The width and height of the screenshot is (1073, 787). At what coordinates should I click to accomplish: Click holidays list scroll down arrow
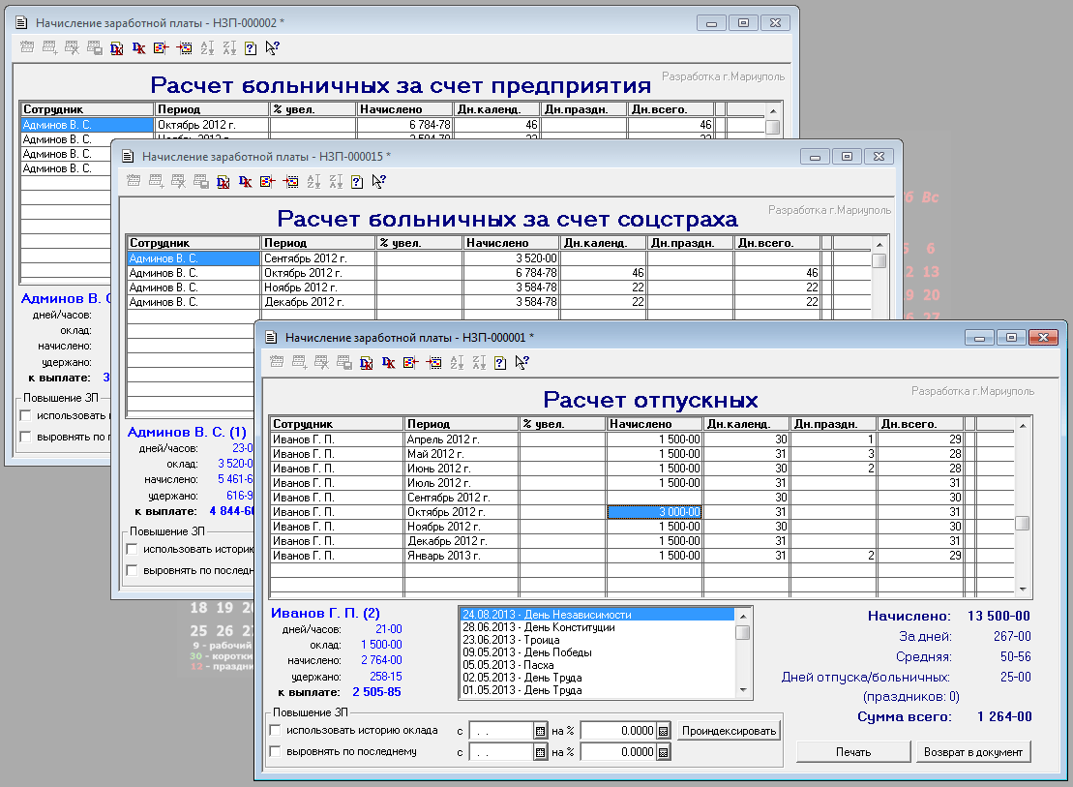tap(743, 690)
